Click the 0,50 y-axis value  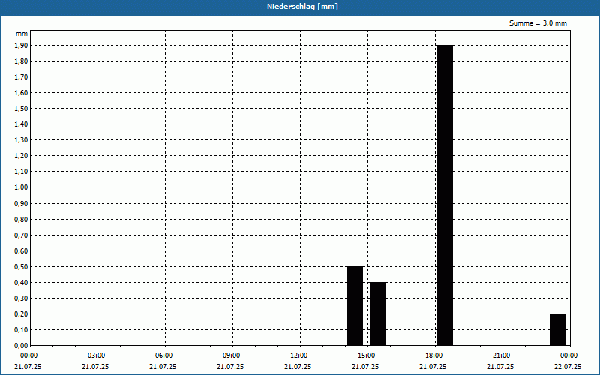pos(21,267)
